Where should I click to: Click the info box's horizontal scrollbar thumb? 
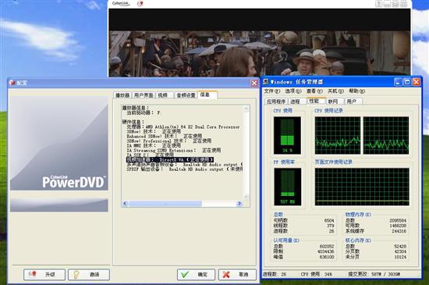tap(165, 204)
